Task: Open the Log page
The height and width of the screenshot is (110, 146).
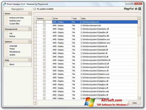Action: (11, 33)
